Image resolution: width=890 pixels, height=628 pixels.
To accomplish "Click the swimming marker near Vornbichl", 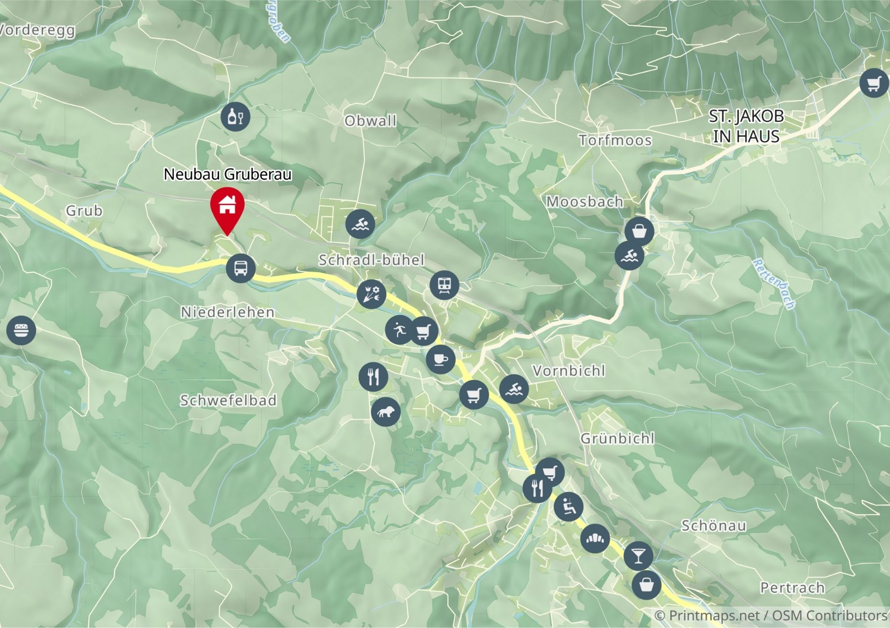I will pos(514,389).
